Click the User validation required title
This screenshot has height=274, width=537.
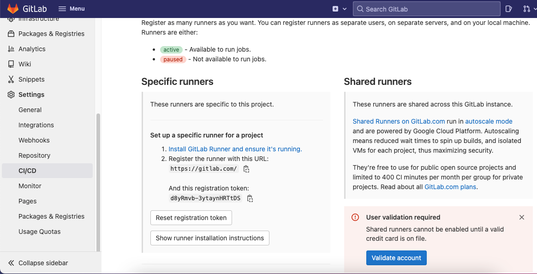pos(403,217)
